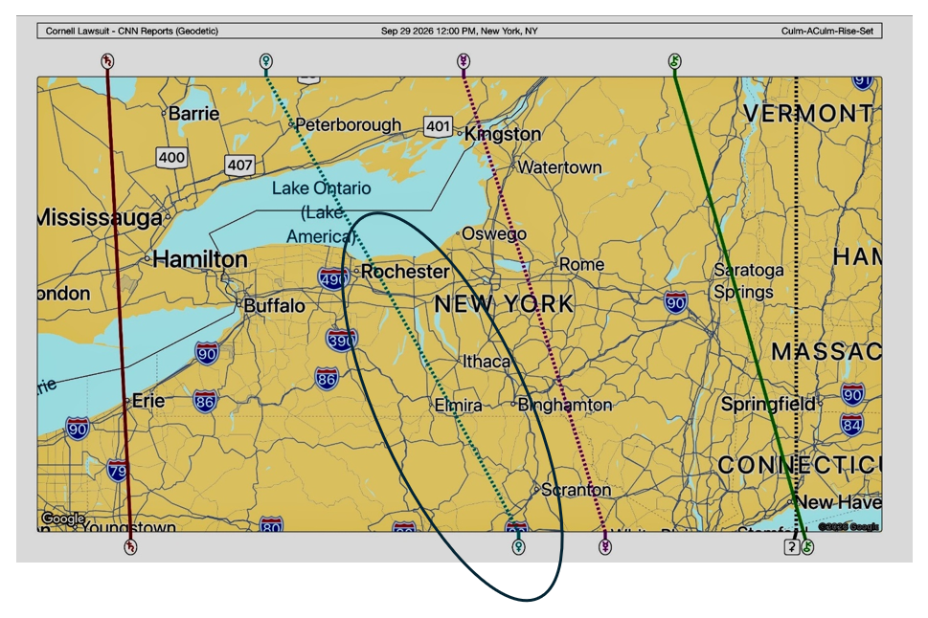Click the Hamilton city label

200,259
